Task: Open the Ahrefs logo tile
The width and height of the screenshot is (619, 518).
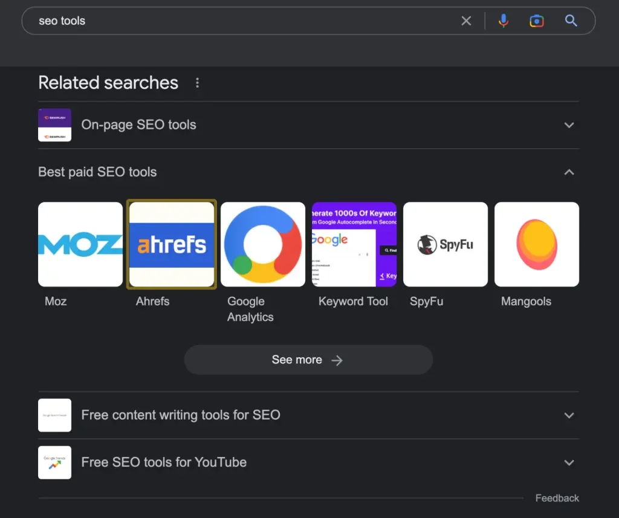Action: click(172, 244)
